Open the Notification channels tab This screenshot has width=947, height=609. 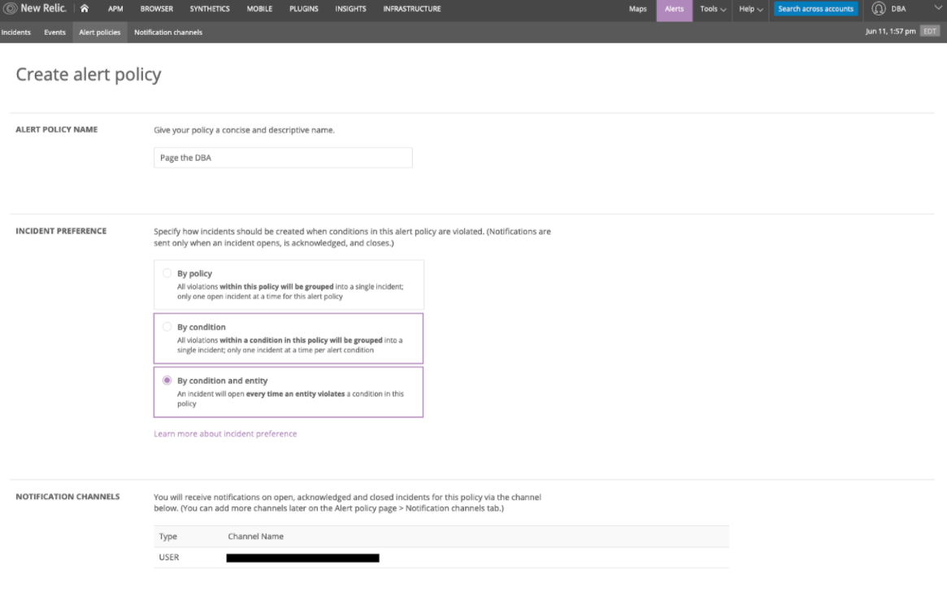(x=168, y=33)
